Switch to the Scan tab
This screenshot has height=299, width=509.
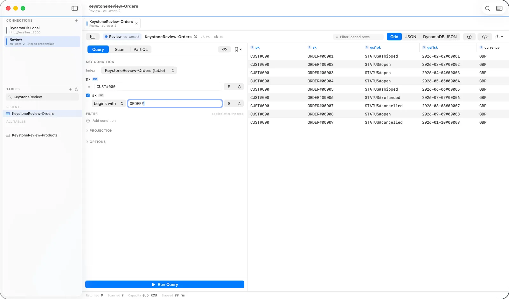point(120,49)
